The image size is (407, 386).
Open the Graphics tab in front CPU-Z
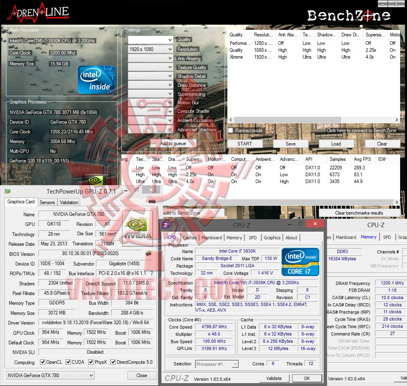[272, 237]
